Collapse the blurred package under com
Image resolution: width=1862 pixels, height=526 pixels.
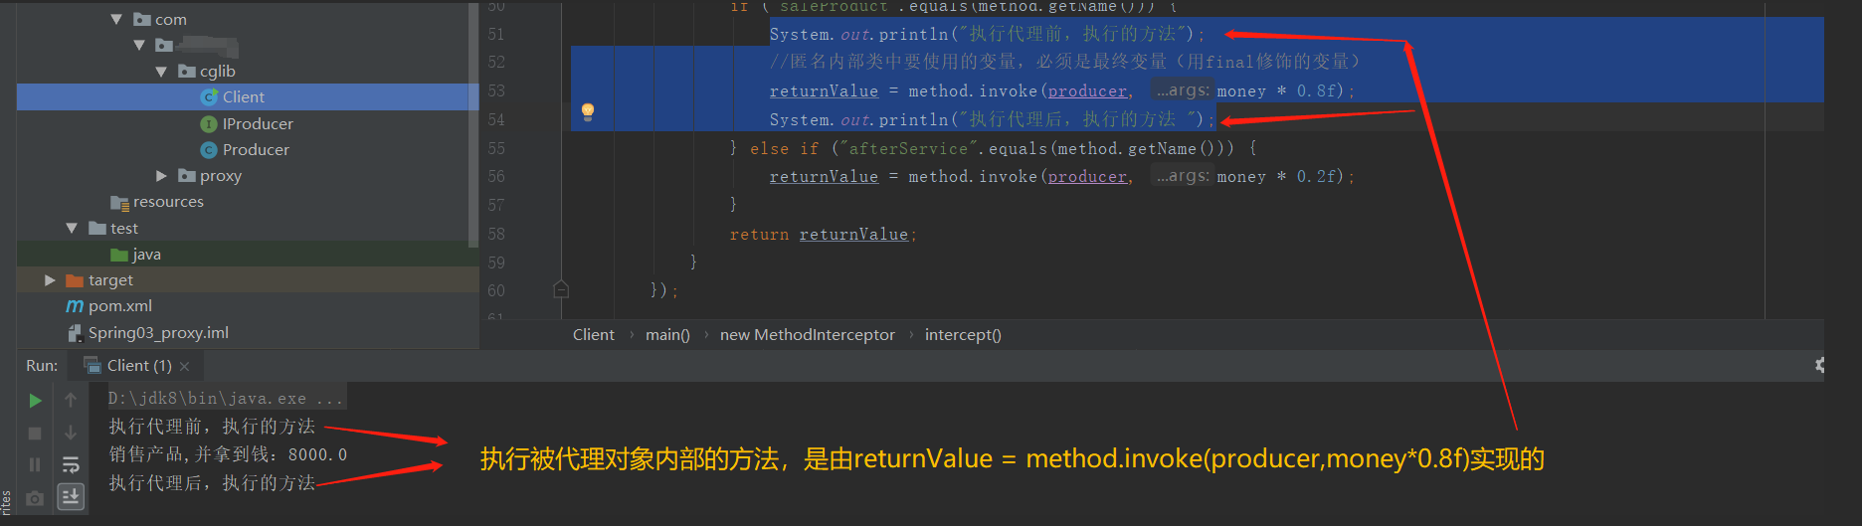(x=139, y=45)
